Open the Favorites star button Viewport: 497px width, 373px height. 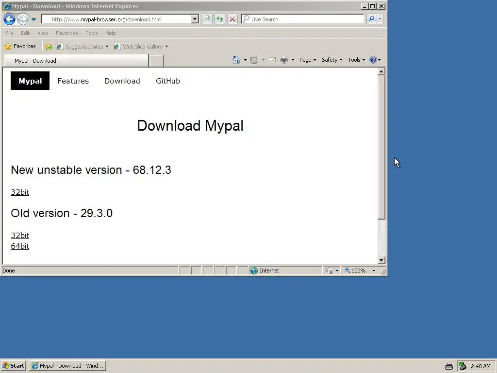(20, 46)
